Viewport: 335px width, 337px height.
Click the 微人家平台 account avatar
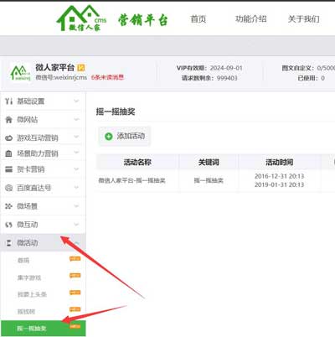coord(20,73)
